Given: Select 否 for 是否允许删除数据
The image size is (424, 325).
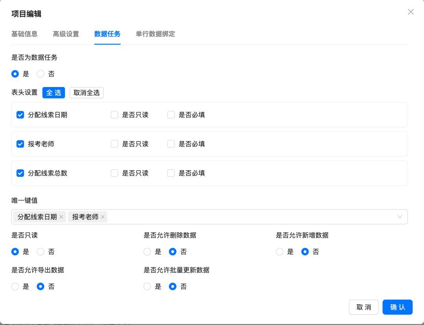Looking at the screenshot, I should tap(173, 252).
